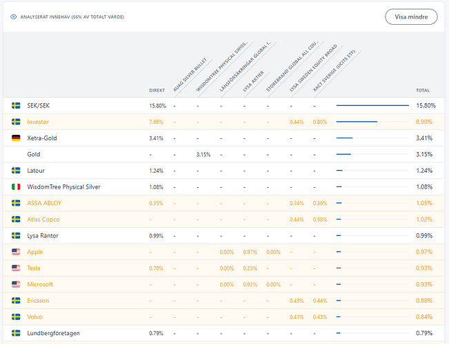Click the 7.66% direct value for Investor
The height and width of the screenshot is (344, 449).
156,122
